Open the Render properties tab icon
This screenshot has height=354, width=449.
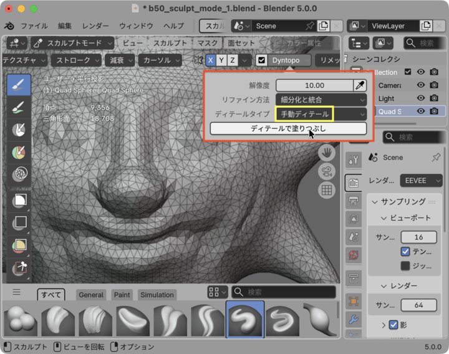click(353, 183)
